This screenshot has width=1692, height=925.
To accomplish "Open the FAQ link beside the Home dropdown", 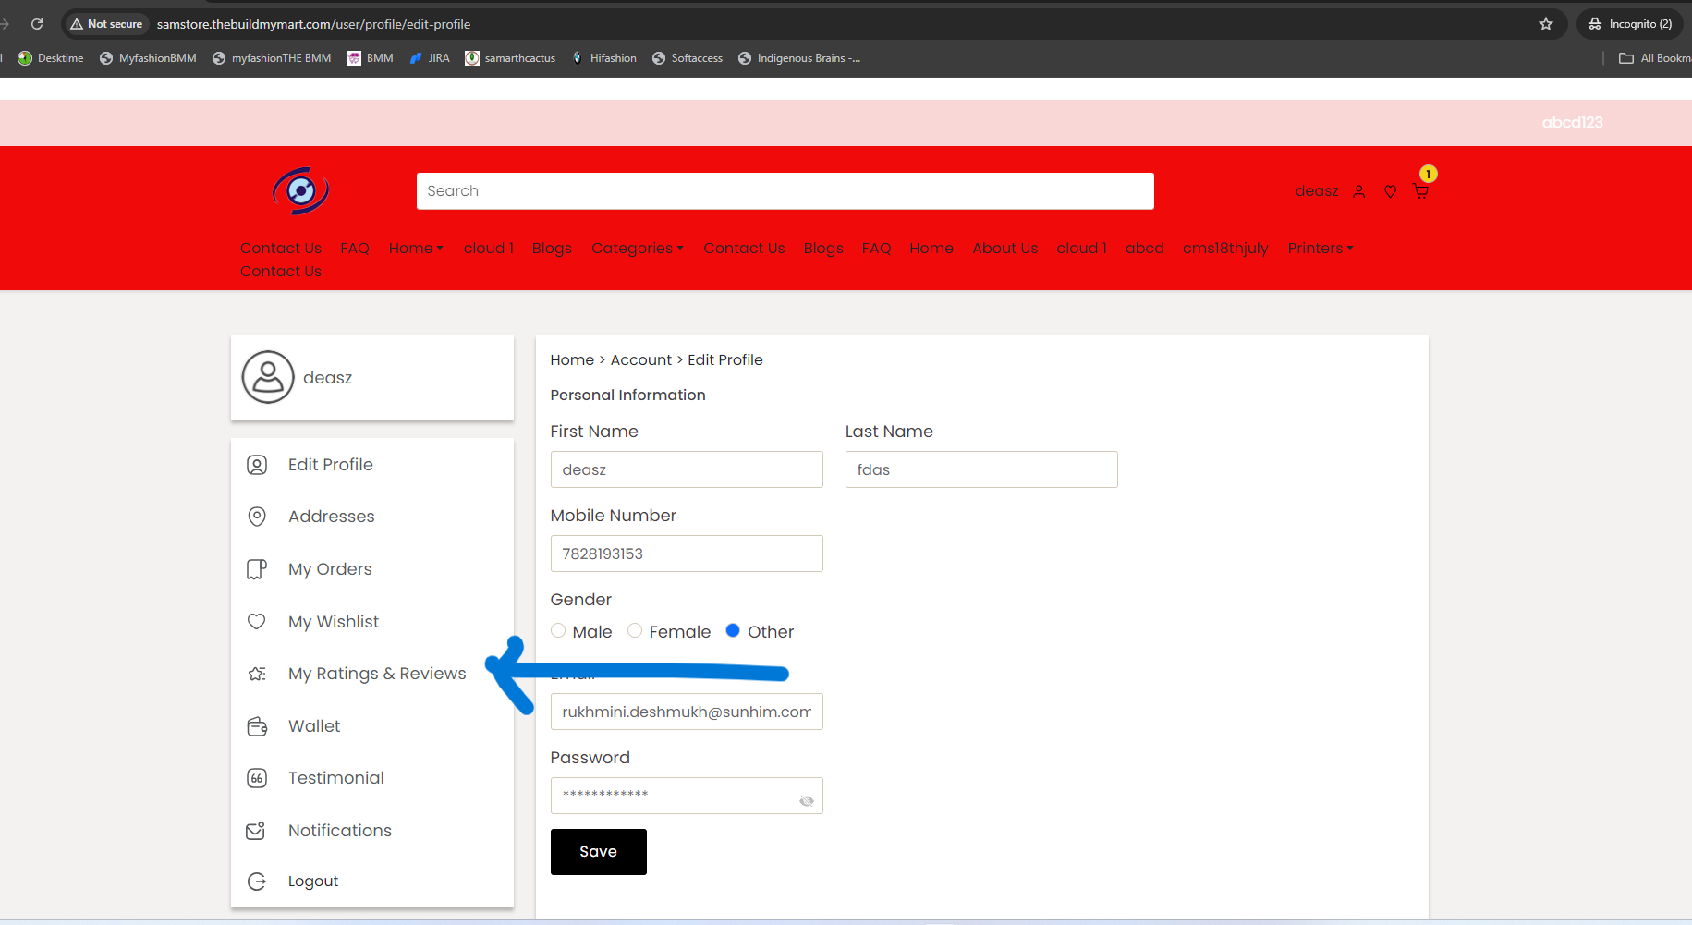I will pyautogui.click(x=355, y=248).
